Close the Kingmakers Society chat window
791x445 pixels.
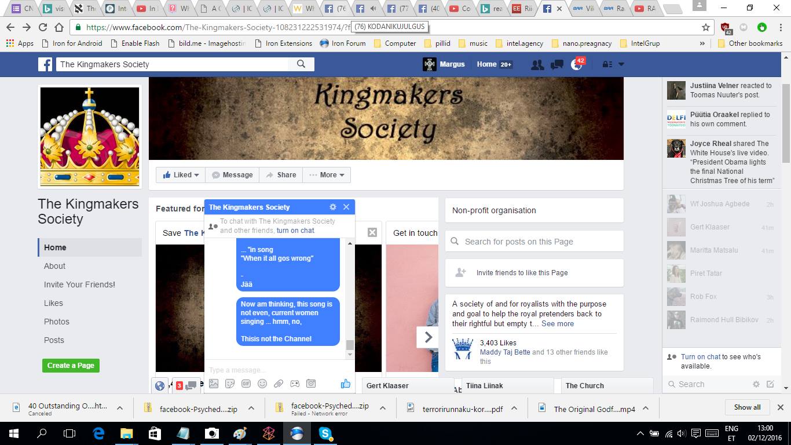coord(346,207)
